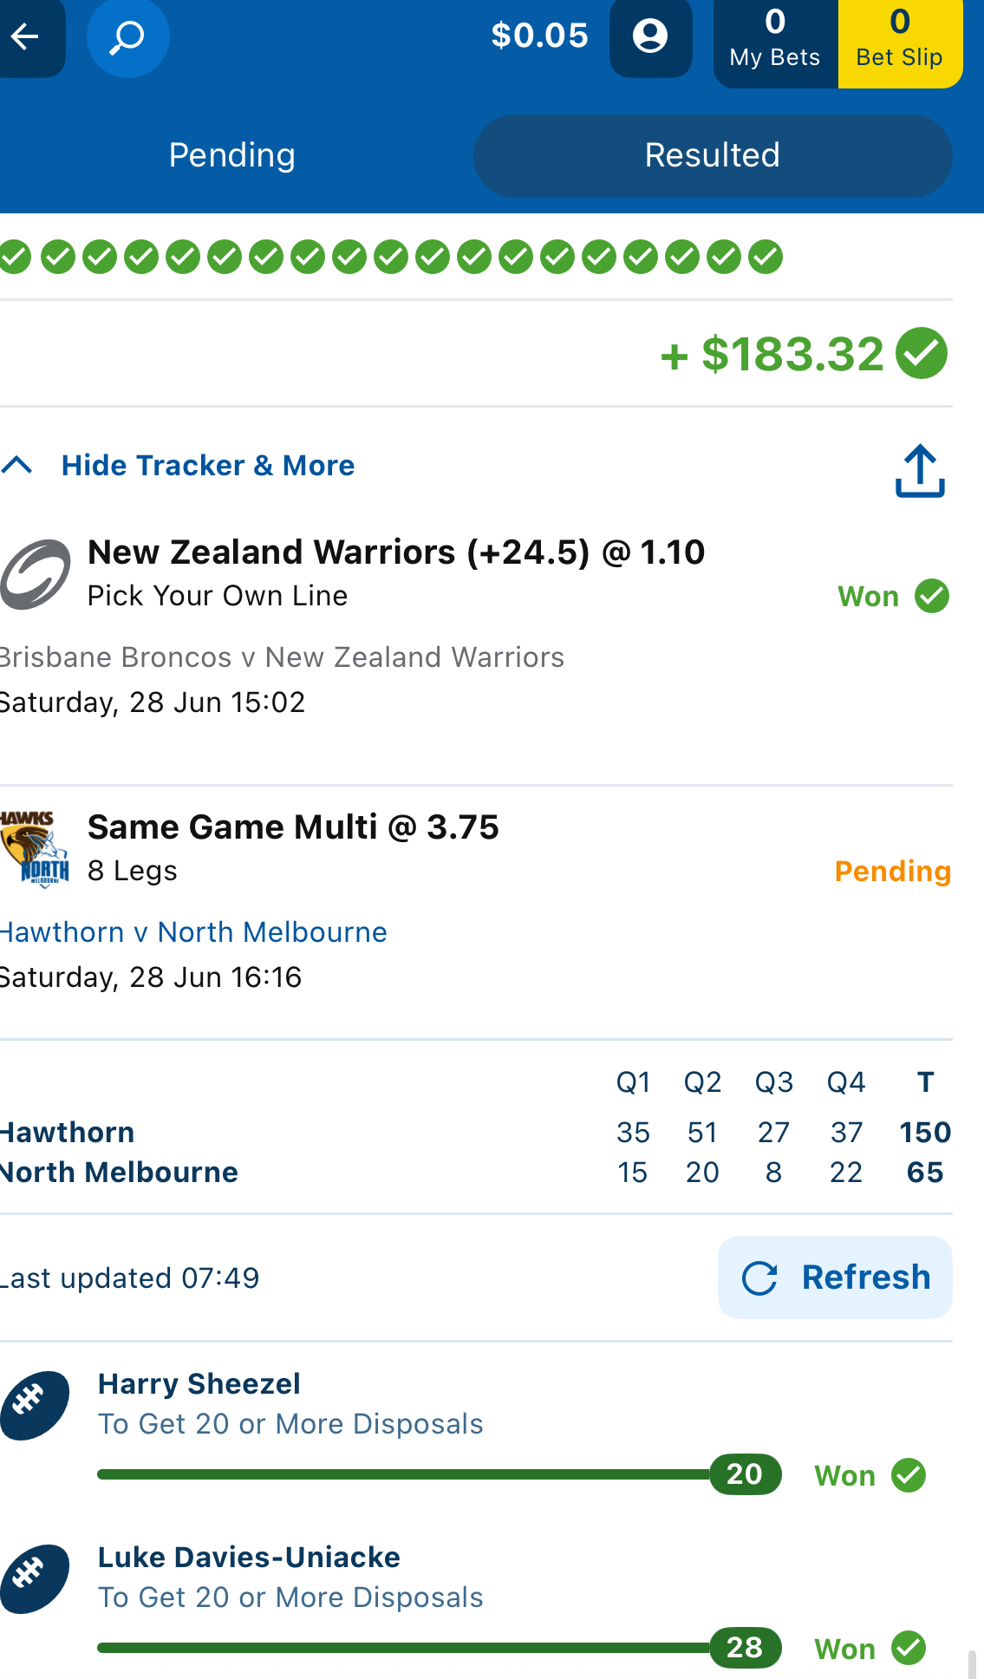The image size is (984, 1679).
Task: Tap the New Zealand Warriors league icon
Action: click(x=35, y=574)
